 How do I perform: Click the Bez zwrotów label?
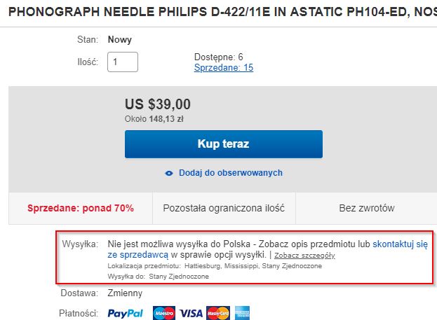tap(366, 208)
